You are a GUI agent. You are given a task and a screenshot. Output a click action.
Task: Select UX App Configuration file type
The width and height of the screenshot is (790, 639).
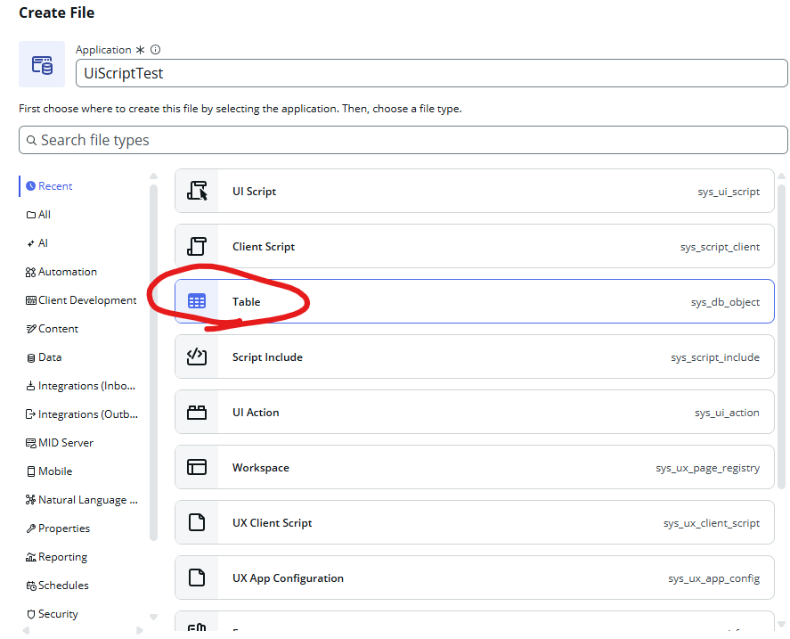[474, 578]
